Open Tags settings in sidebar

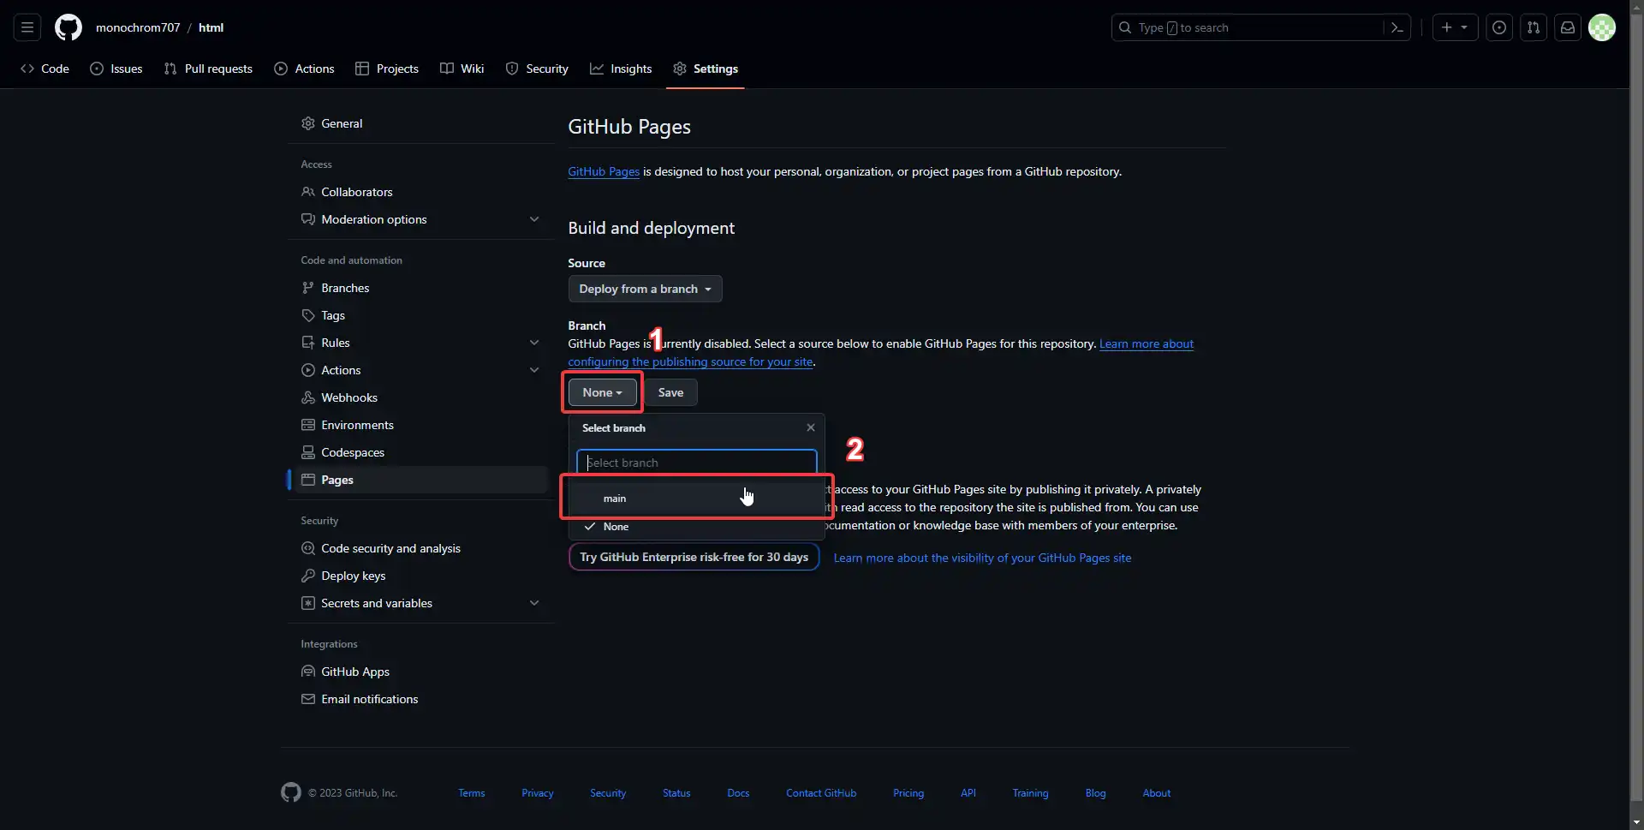tap(420, 315)
